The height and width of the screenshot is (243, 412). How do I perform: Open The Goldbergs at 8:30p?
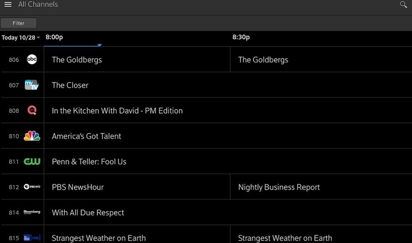click(x=321, y=60)
